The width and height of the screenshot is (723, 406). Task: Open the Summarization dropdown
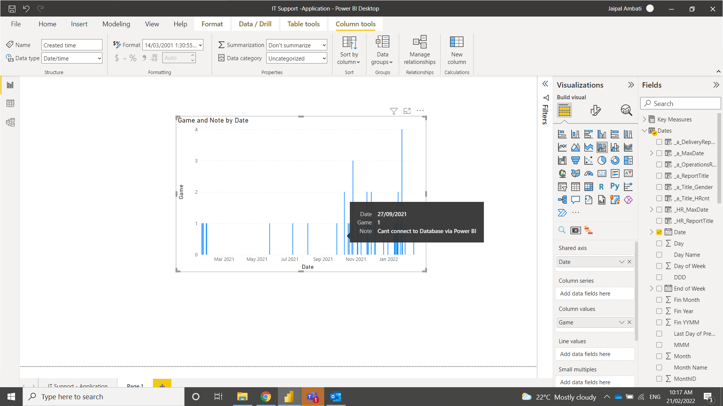coord(296,45)
